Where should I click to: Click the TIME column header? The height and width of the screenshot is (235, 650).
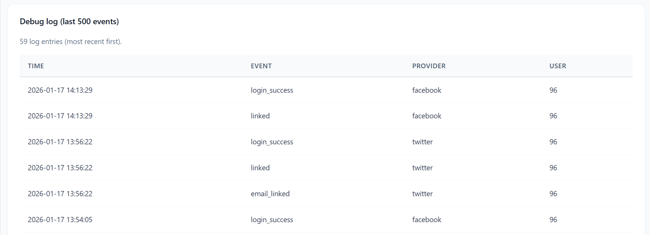36,66
